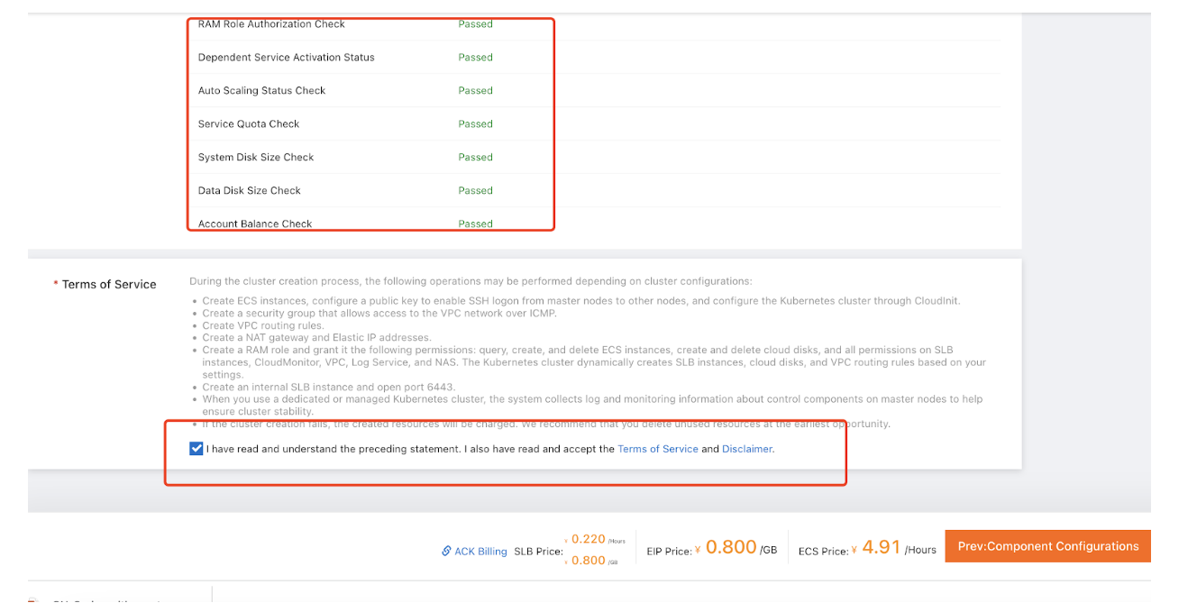
Task: Select the RAM Role Authorization Check row
Action: [271, 24]
